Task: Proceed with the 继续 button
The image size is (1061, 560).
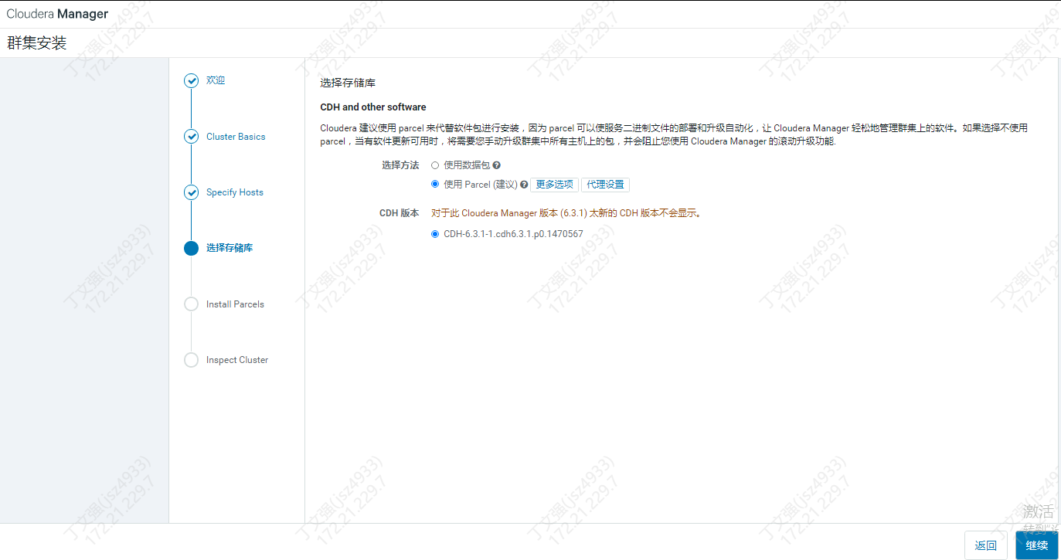Action: coord(1037,545)
